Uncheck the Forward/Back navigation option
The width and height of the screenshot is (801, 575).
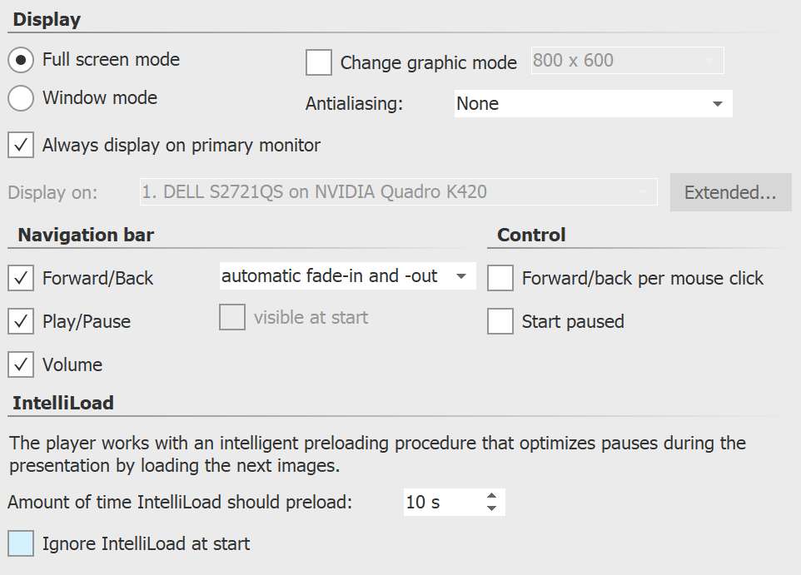click(21, 278)
